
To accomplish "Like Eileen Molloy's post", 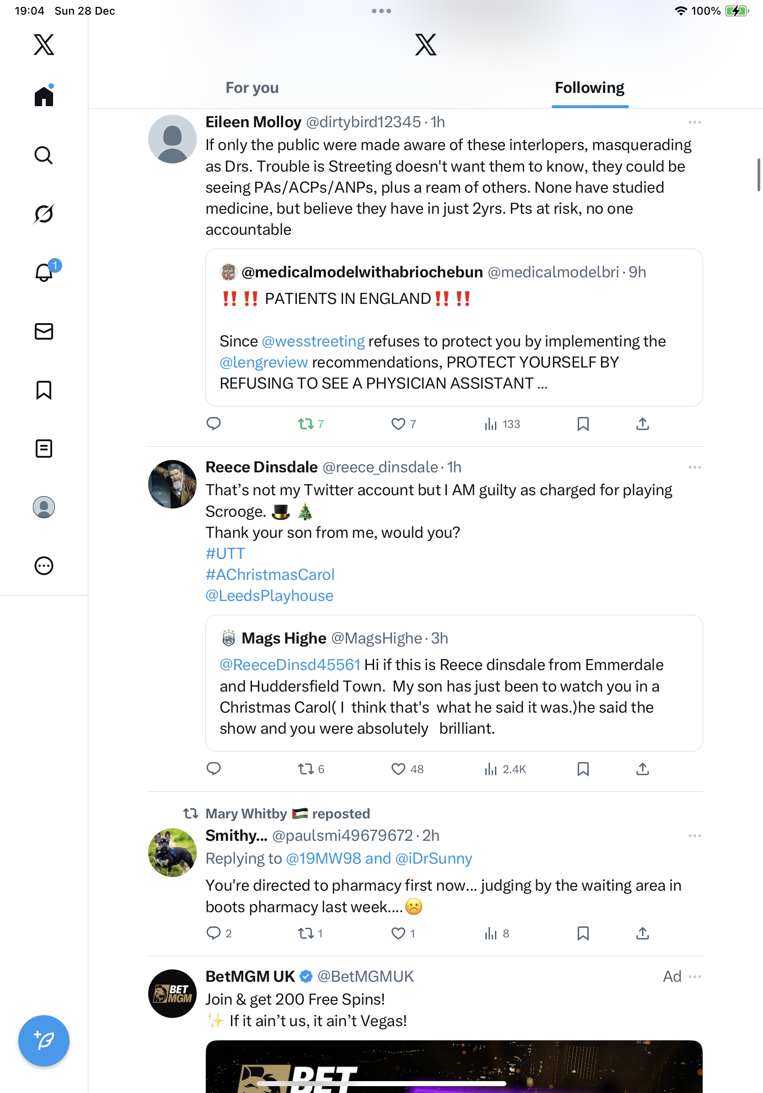I will 398,424.
